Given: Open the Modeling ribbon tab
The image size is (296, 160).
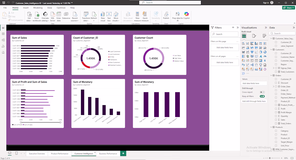Looking at the screenshot, I should pos(38,8).
